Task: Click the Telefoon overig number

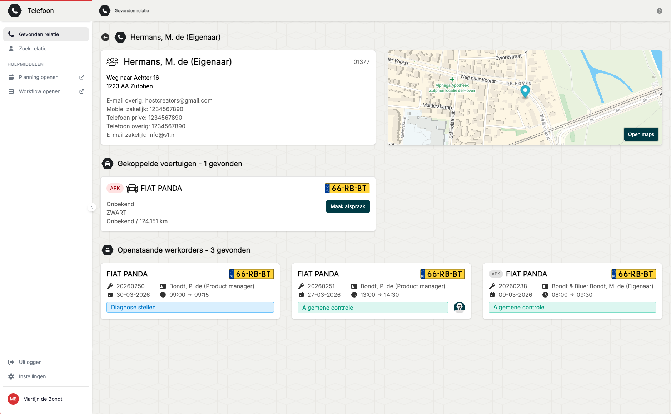Action: point(168,126)
